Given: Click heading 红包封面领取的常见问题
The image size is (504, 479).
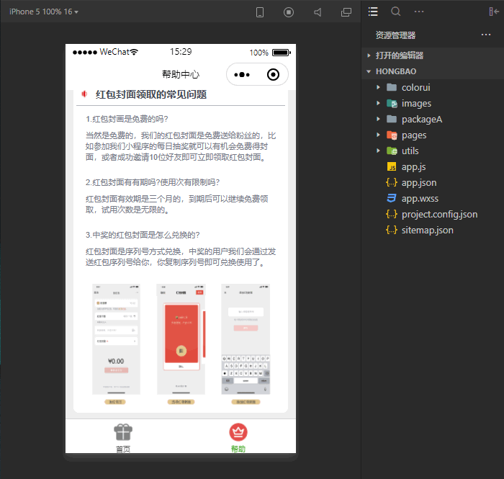Looking at the screenshot, I should 151,94.
